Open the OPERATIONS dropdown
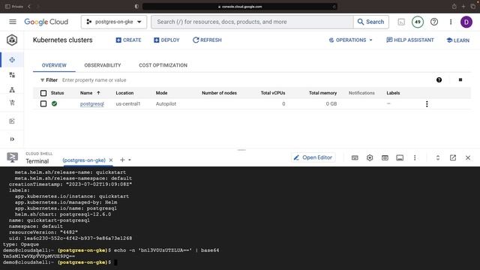The height and width of the screenshot is (270, 480). [x=351, y=40]
